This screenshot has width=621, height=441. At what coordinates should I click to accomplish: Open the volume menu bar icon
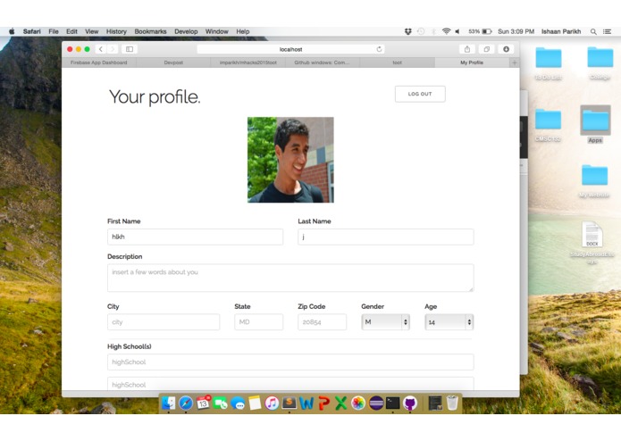pyautogui.click(x=457, y=31)
